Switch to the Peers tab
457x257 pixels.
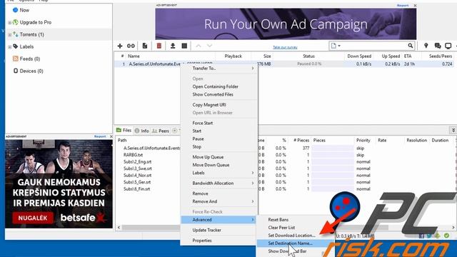[x=161, y=131]
